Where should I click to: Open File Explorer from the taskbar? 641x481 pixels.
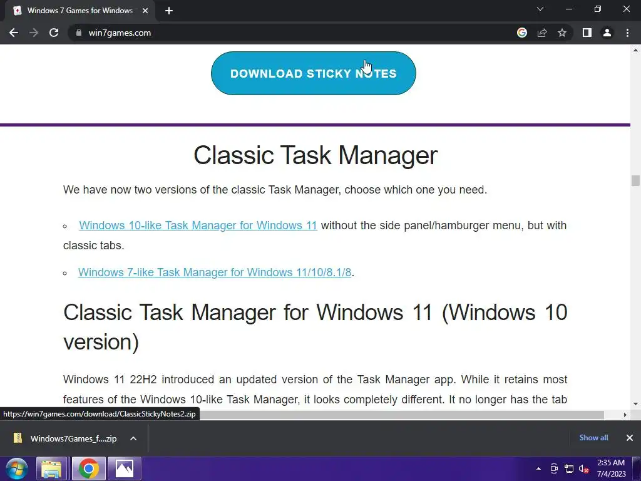pos(51,468)
